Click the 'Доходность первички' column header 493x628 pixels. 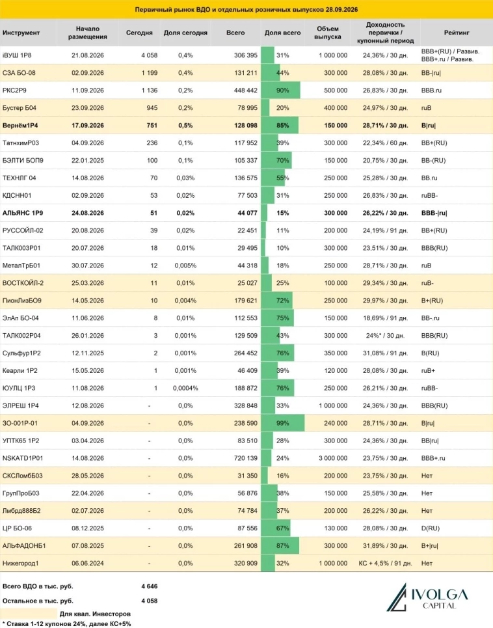click(x=385, y=33)
